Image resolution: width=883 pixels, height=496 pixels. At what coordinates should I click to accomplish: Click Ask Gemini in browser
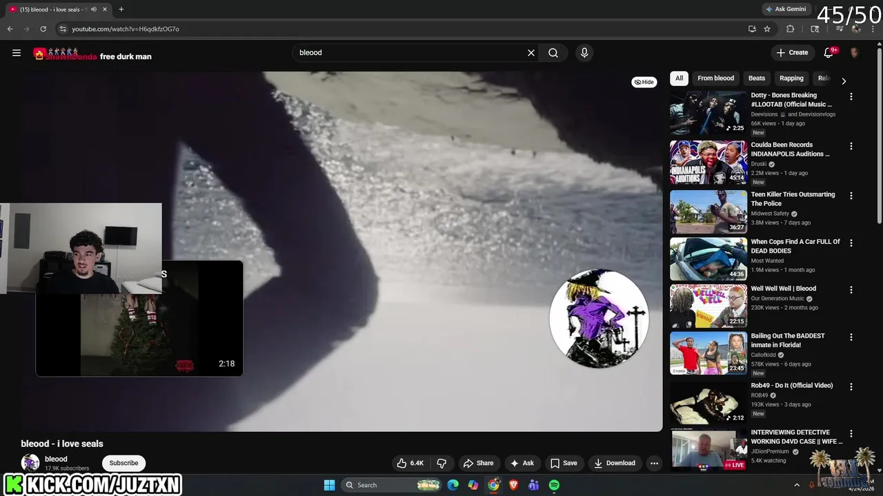785,9
